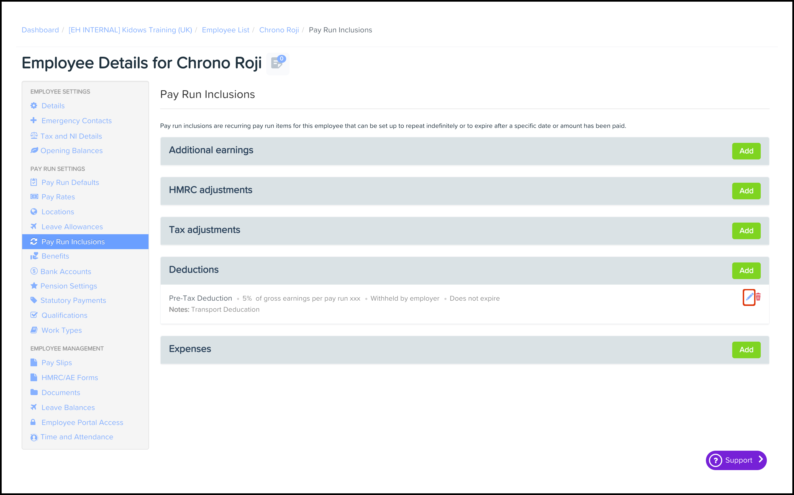Select Pay Run Inclusions in sidebar
The image size is (794, 495).
(73, 242)
